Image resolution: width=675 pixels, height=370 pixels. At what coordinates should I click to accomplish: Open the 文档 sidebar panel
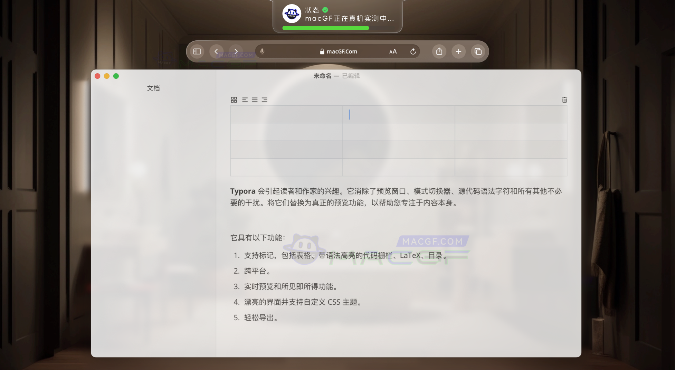coord(154,88)
